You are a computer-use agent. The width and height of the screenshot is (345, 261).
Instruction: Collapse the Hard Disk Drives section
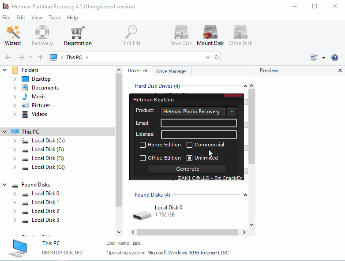click(x=245, y=86)
